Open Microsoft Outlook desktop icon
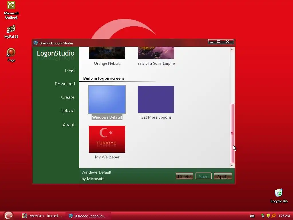Screen dimensions: 293x220 click(x=11, y=10)
